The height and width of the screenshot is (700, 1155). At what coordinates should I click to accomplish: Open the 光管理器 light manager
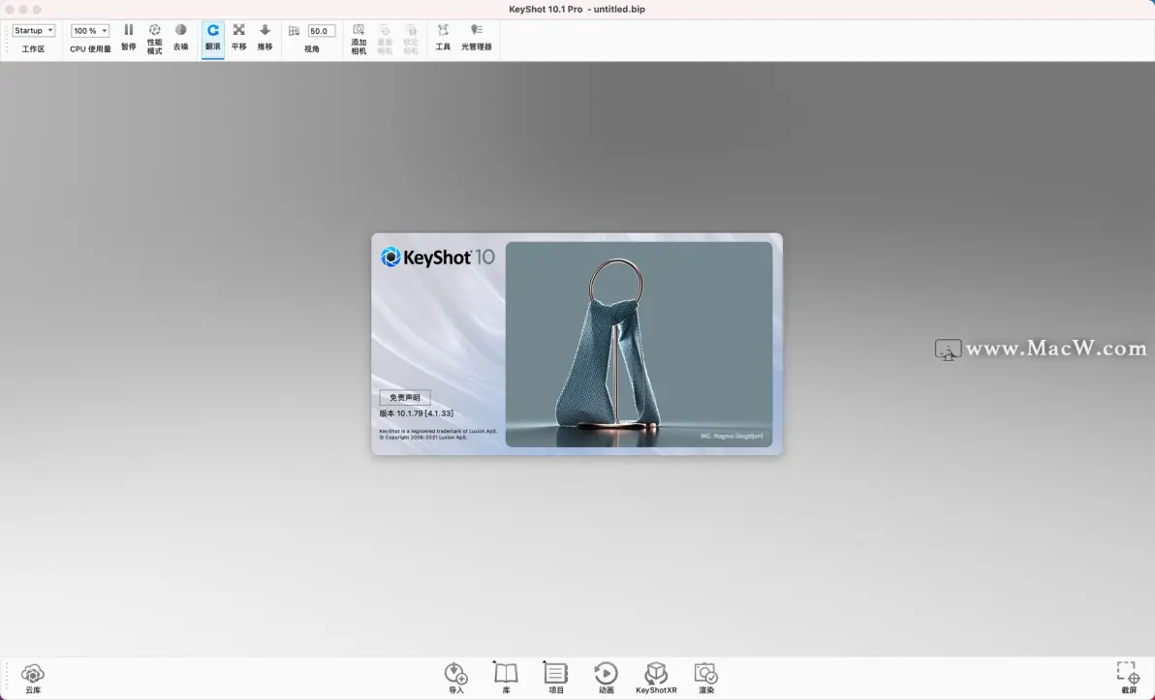477,38
